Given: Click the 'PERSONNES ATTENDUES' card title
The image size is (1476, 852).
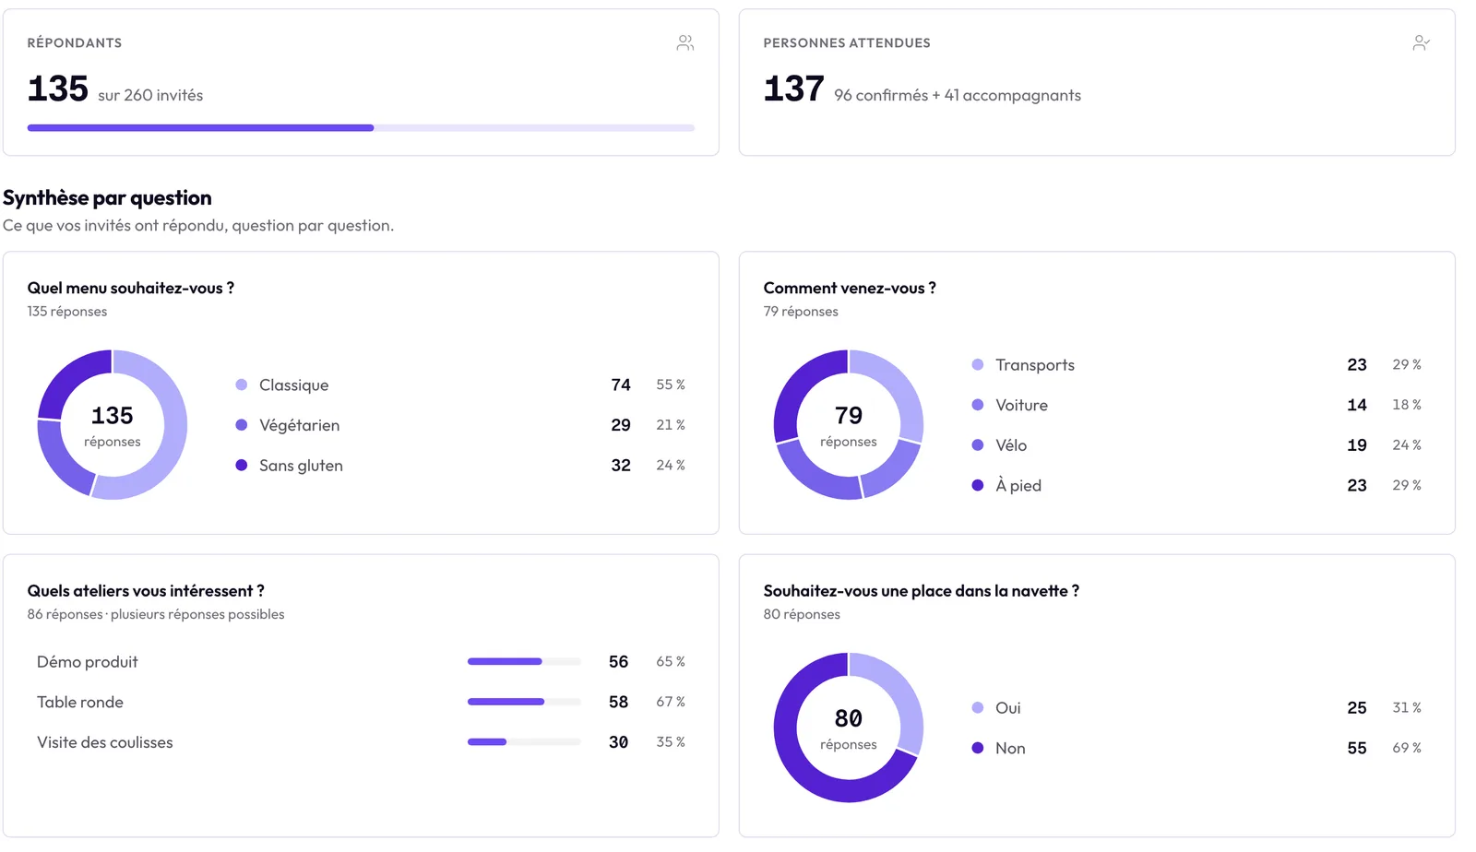Looking at the screenshot, I should point(847,43).
